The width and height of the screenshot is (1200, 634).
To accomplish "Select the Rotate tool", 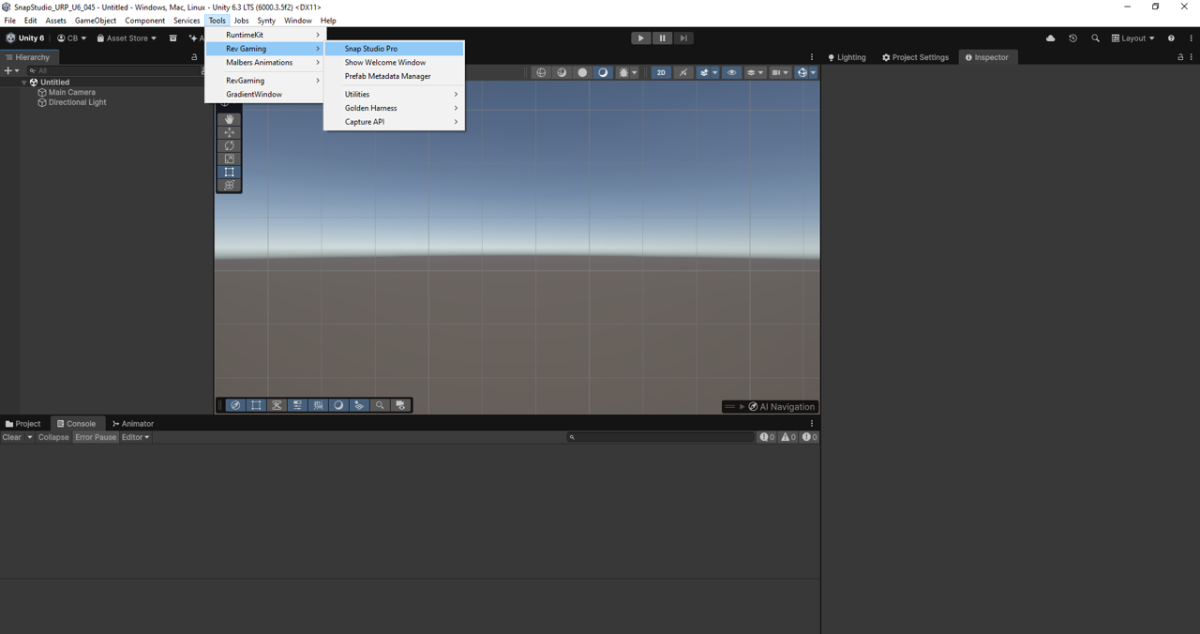I will pyautogui.click(x=229, y=145).
